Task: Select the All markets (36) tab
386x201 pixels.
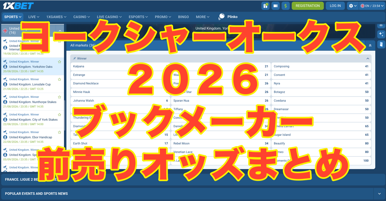Action: pos(83,45)
